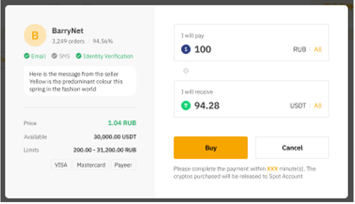Click the grey SMS verification icon
This screenshot has height=204, width=355.
54,56
